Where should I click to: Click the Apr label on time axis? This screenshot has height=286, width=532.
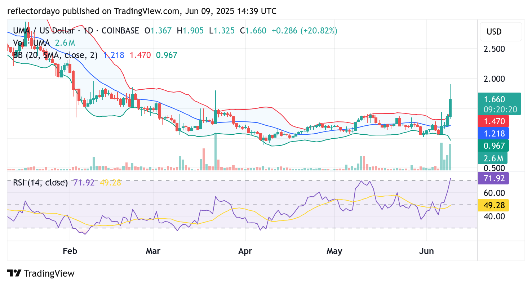(x=245, y=251)
